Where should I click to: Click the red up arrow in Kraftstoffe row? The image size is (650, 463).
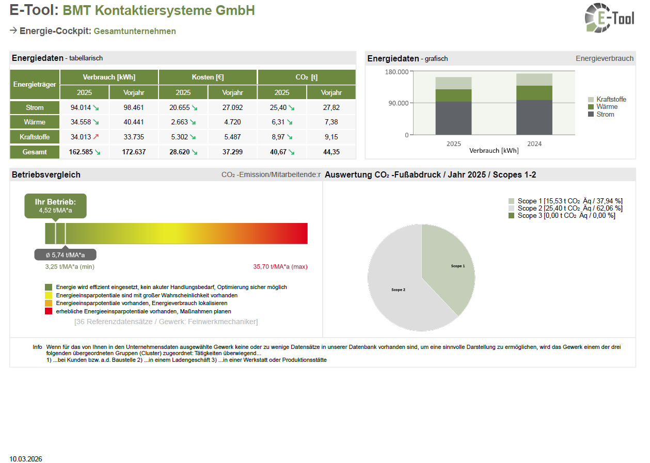(97, 137)
